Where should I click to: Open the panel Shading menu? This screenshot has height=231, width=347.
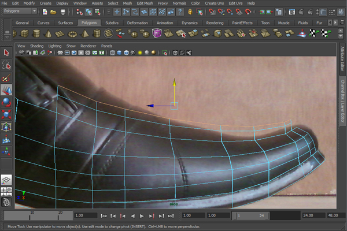[x=37, y=46]
